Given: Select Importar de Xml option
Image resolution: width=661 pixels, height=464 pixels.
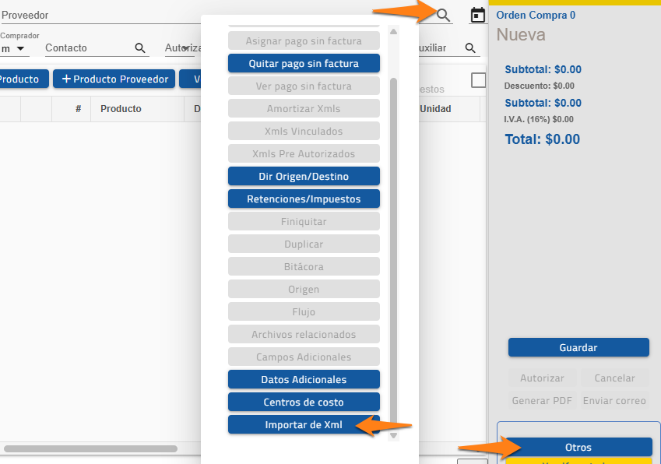Looking at the screenshot, I should coord(304,425).
